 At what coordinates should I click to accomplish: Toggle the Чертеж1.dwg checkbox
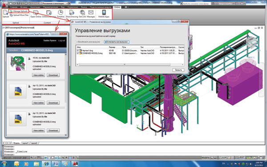pyautogui.click(x=78, y=50)
